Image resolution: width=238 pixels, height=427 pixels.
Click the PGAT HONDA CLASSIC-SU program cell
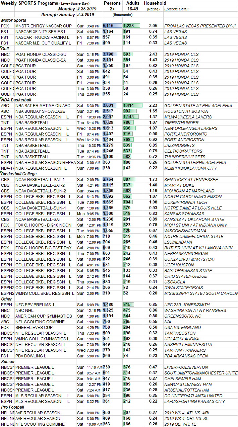pyautogui.click(x=41, y=54)
